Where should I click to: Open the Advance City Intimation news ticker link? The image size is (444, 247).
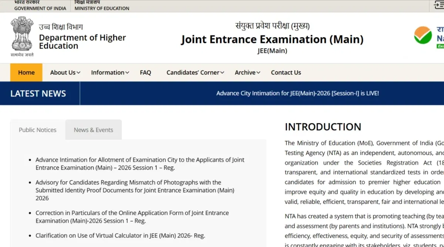[x=297, y=93]
